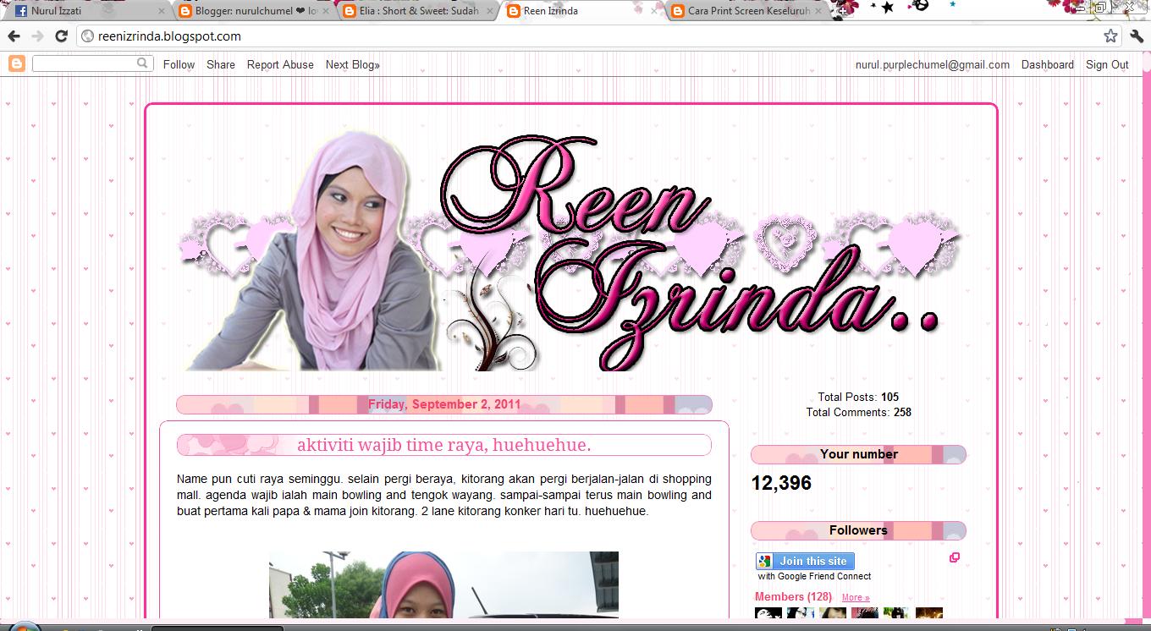Click the Members (128) label
Image resolution: width=1151 pixels, height=631 pixels.
click(793, 596)
